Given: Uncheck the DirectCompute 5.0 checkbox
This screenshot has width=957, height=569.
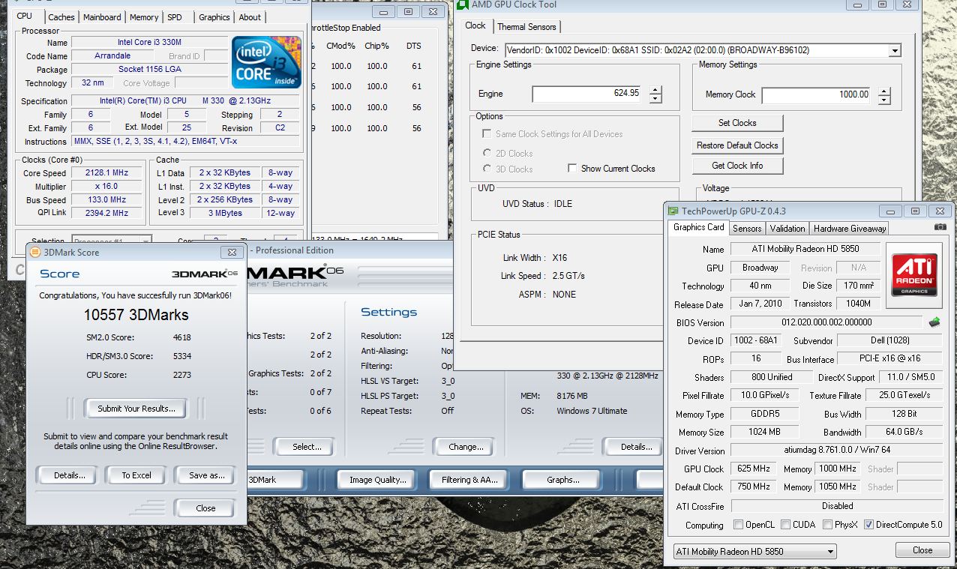Looking at the screenshot, I should coord(869,525).
